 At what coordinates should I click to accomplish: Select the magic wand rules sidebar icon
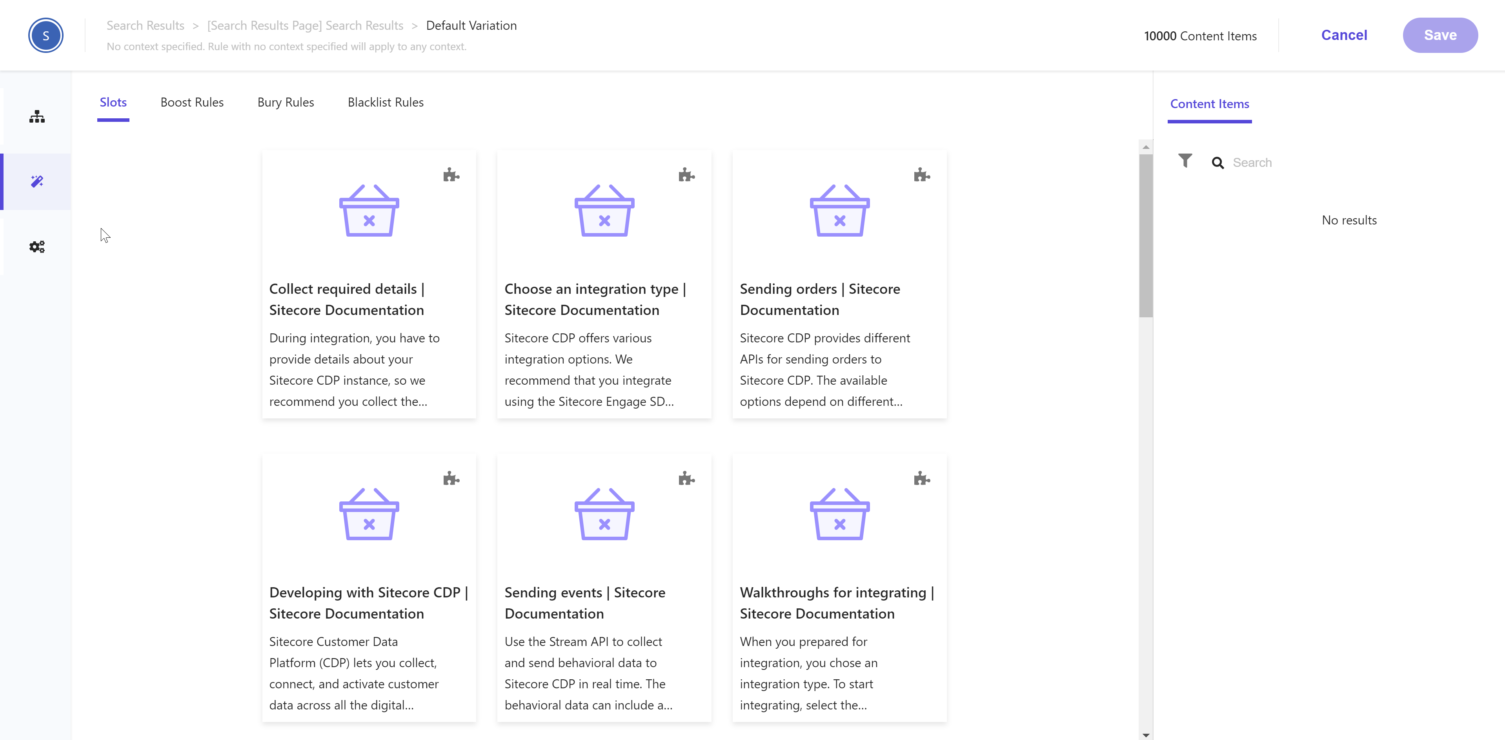click(x=37, y=181)
